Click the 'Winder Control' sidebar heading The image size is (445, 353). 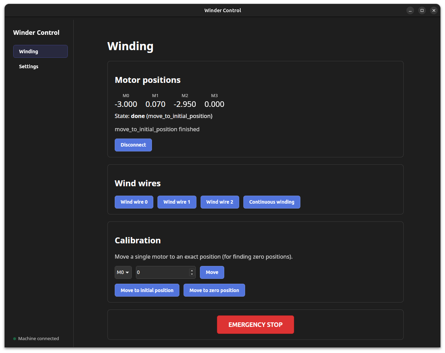[36, 32]
